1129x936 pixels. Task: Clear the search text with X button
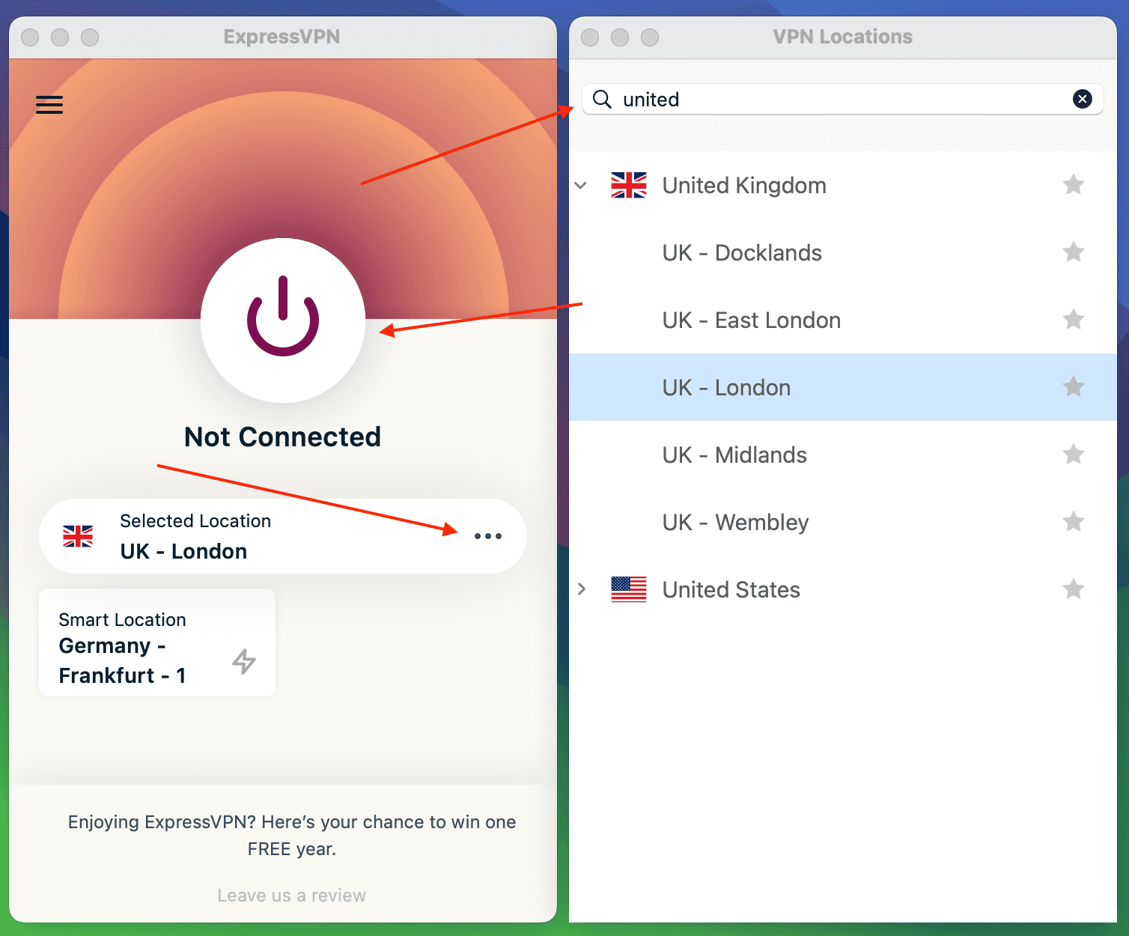[x=1083, y=99]
